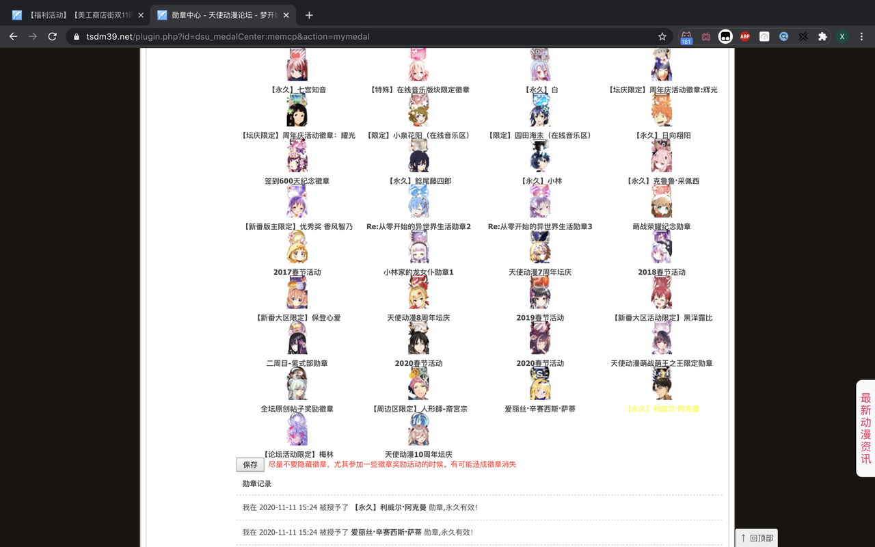Open the ABP Adblock Plus extension
Screen dimensions: 875x547
coord(745,37)
